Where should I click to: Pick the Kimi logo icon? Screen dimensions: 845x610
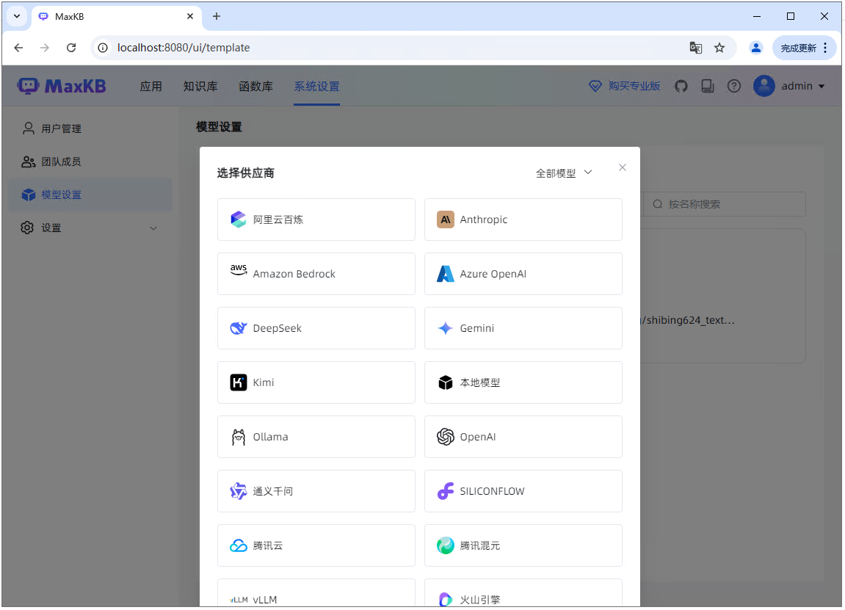(x=238, y=382)
